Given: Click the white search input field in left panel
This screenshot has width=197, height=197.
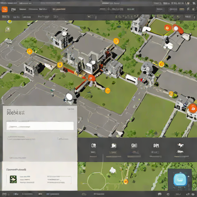Looking at the screenshot, I should [x=40, y=126].
